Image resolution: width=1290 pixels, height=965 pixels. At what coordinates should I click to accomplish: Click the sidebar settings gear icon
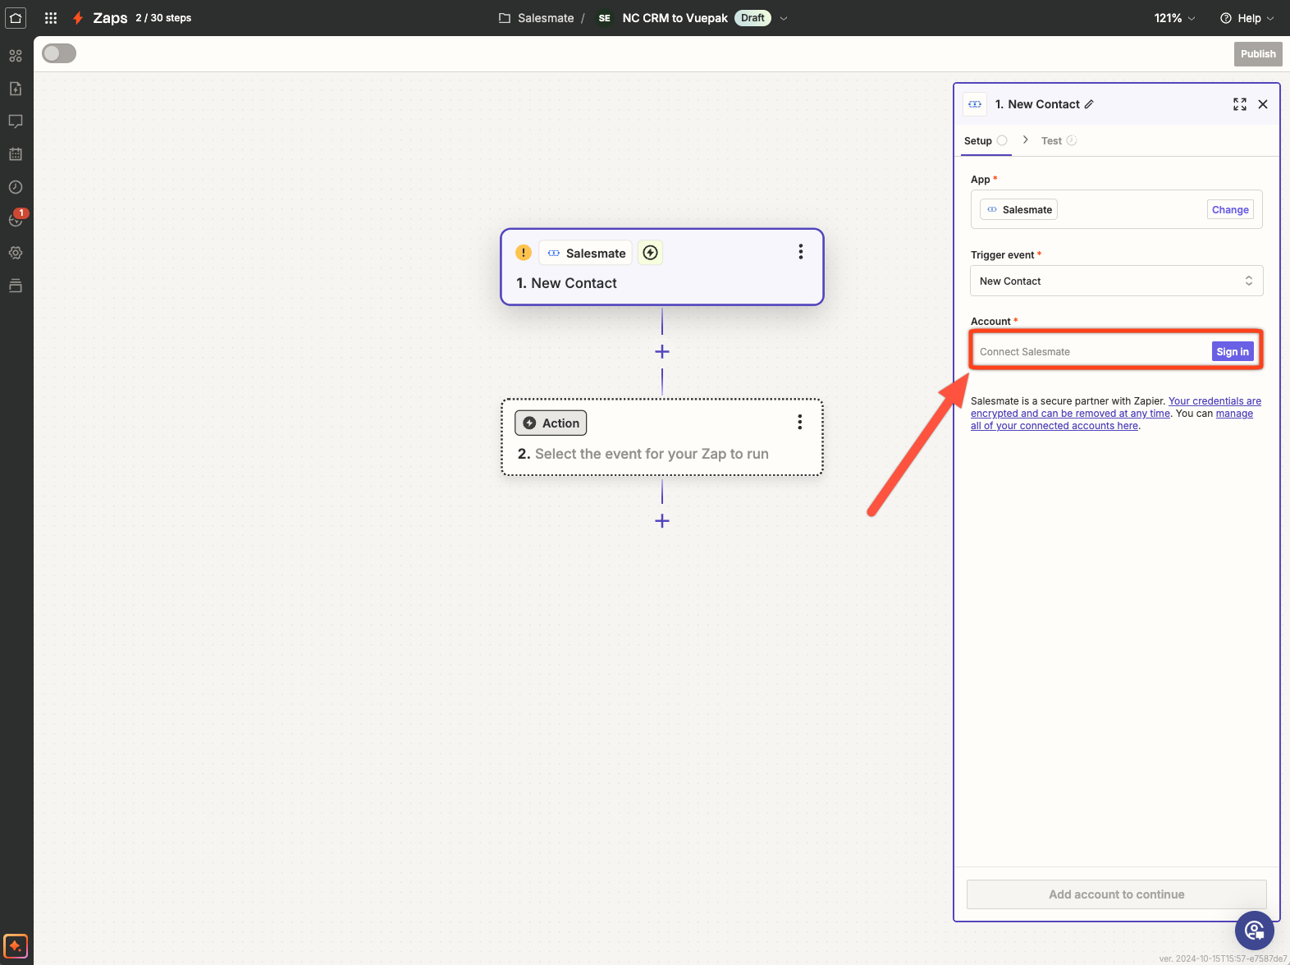(x=16, y=253)
